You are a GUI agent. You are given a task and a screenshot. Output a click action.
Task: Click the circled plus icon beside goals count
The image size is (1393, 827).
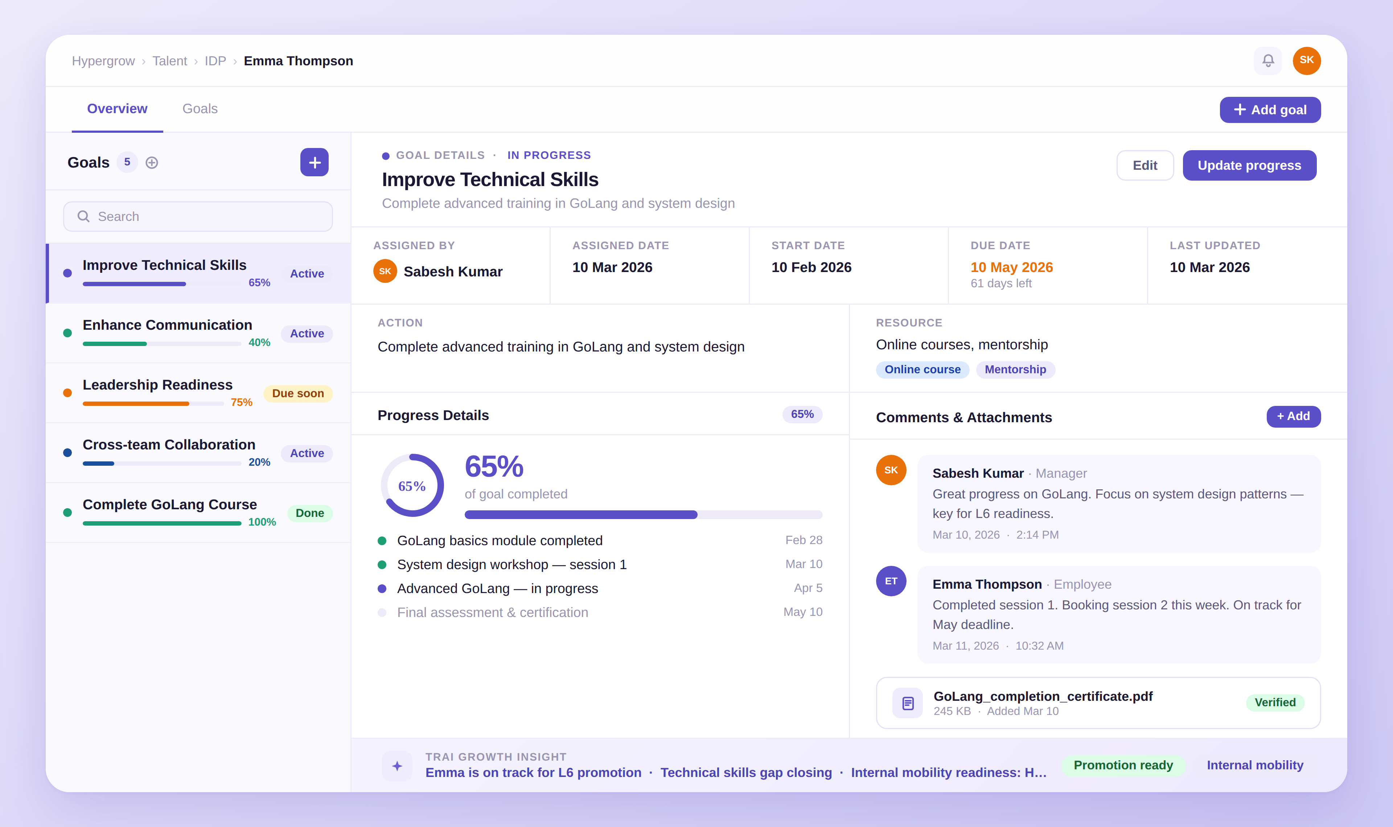pos(152,163)
